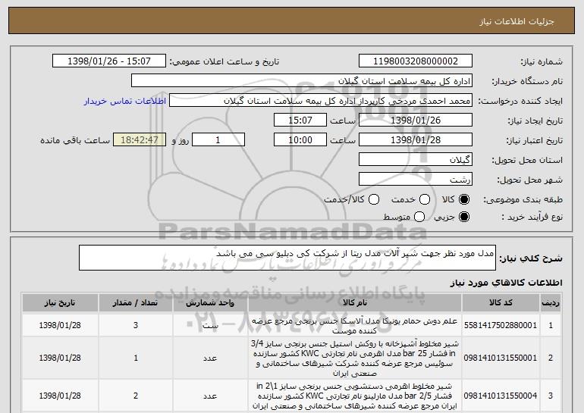This screenshot has height=413, width=584.
Task: Click the کد کالا column header
Action: click(x=501, y=303)
